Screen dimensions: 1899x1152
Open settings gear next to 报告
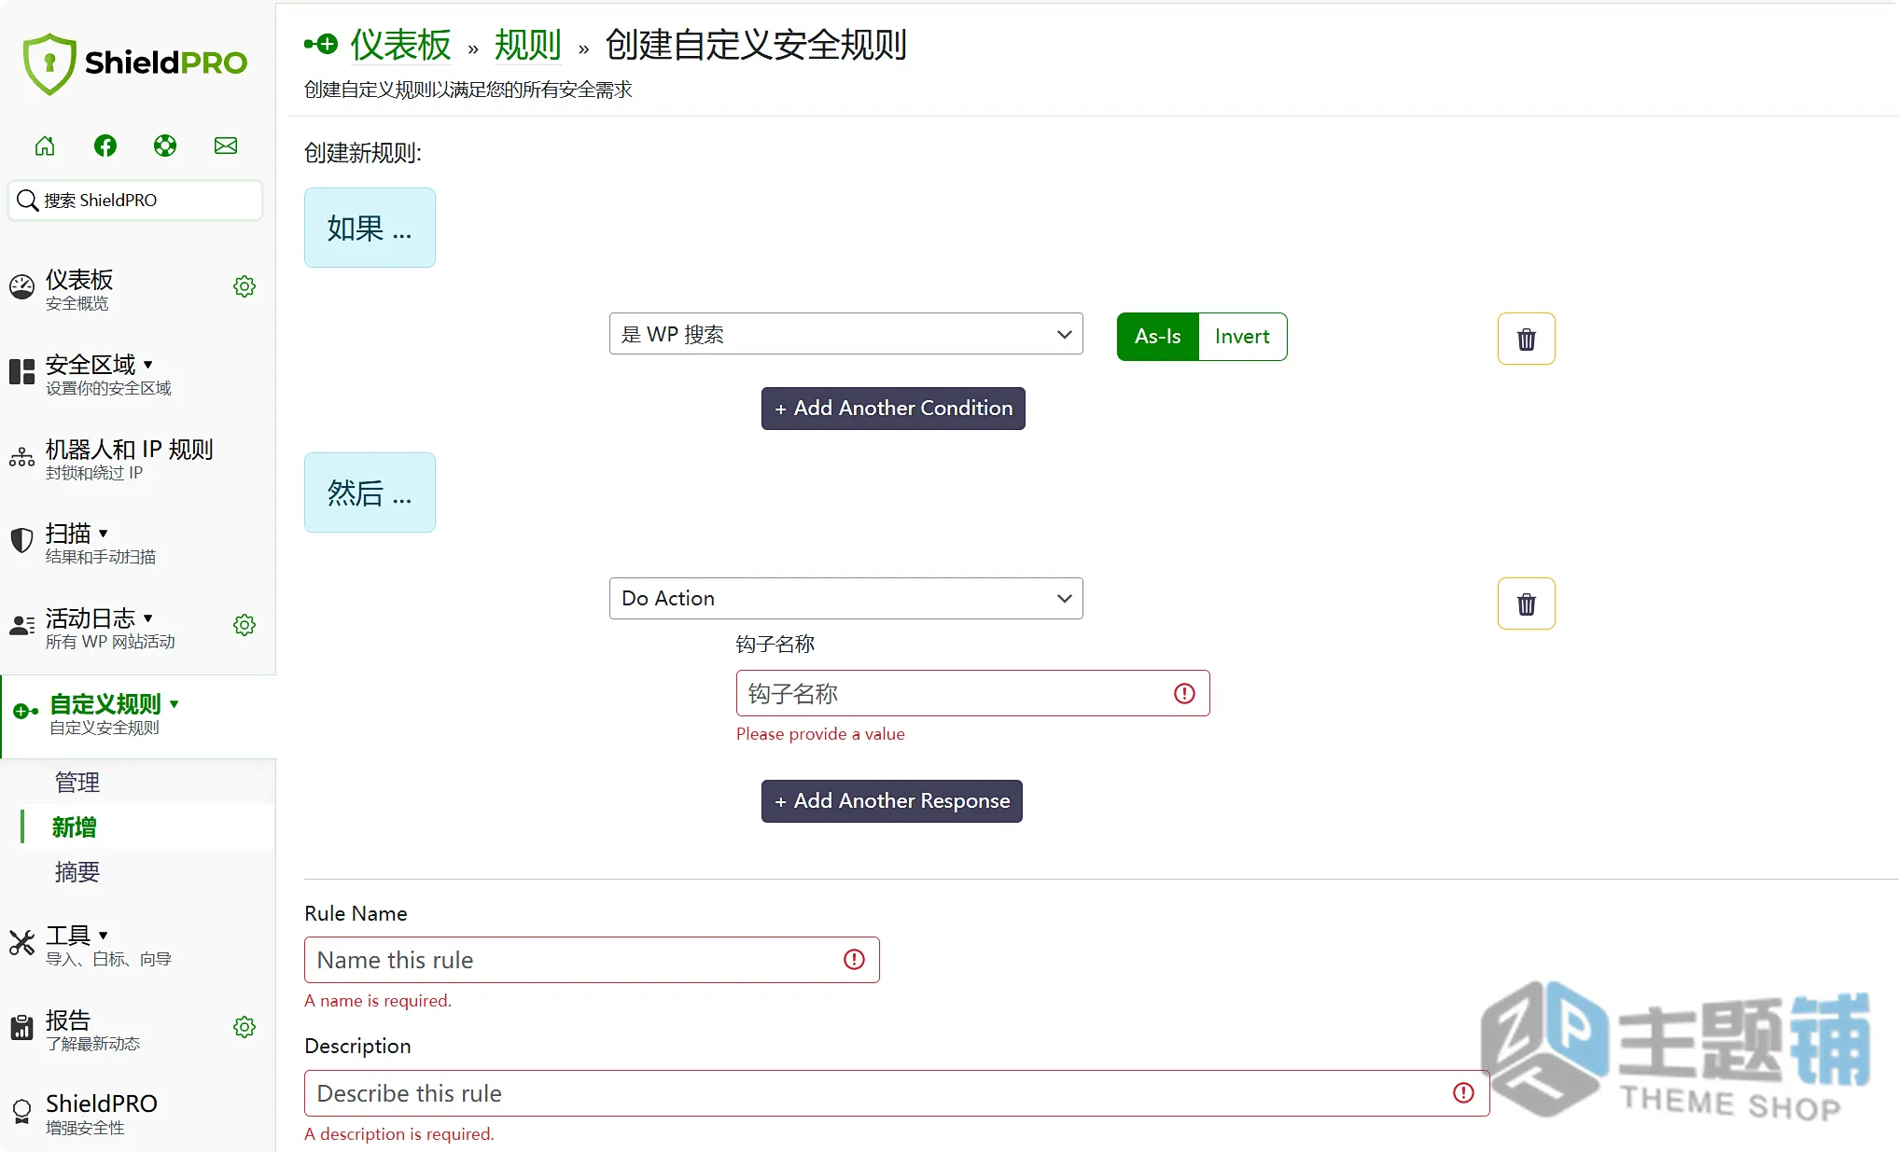click(x=244, y=1027)
